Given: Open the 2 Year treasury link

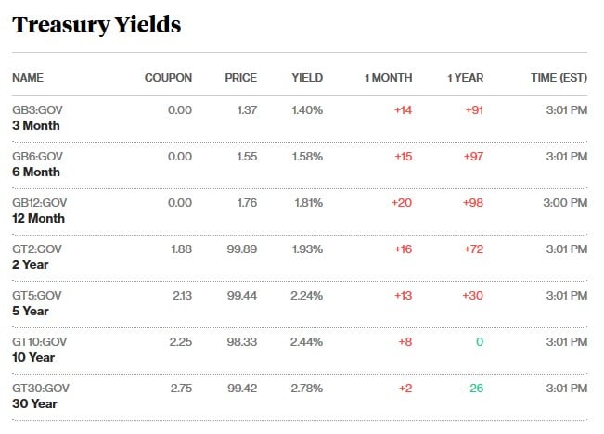Looking at the screenshot, I should [30, 264].
